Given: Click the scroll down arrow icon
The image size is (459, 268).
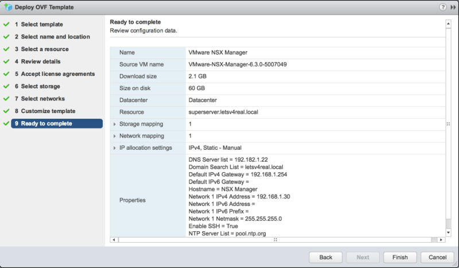Looking at the screenshot, I should [448, 232].
